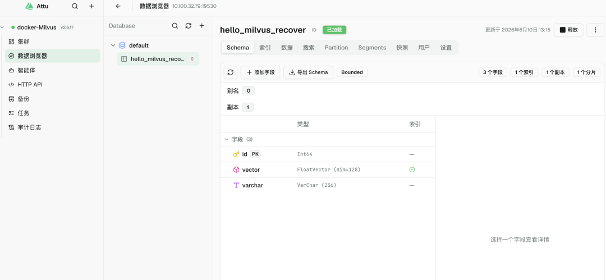Select the default database node
The width and height of the screenshot is (606, 280).
coord(139,45)
